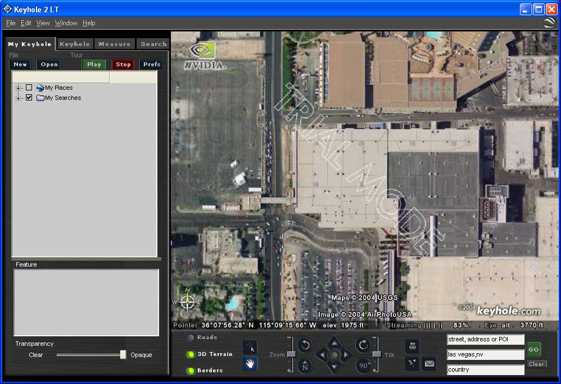Image resolution: width=561 pixels, height=384 pixels.
Task: Switch to the Search tab
Action: 153,44
